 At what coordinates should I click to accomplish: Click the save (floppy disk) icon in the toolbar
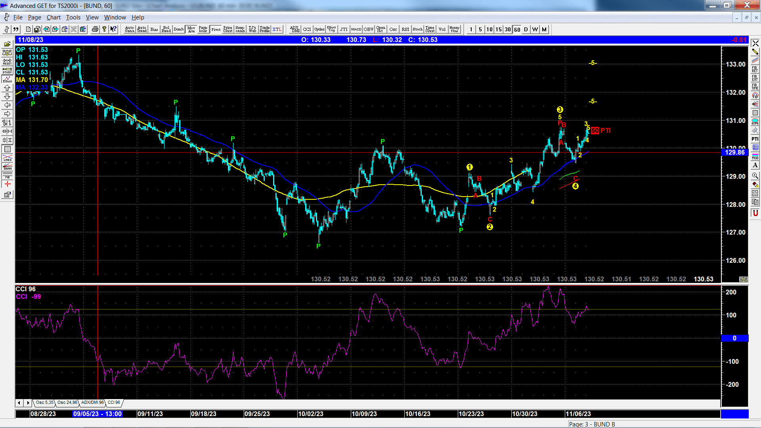[37, 29]
